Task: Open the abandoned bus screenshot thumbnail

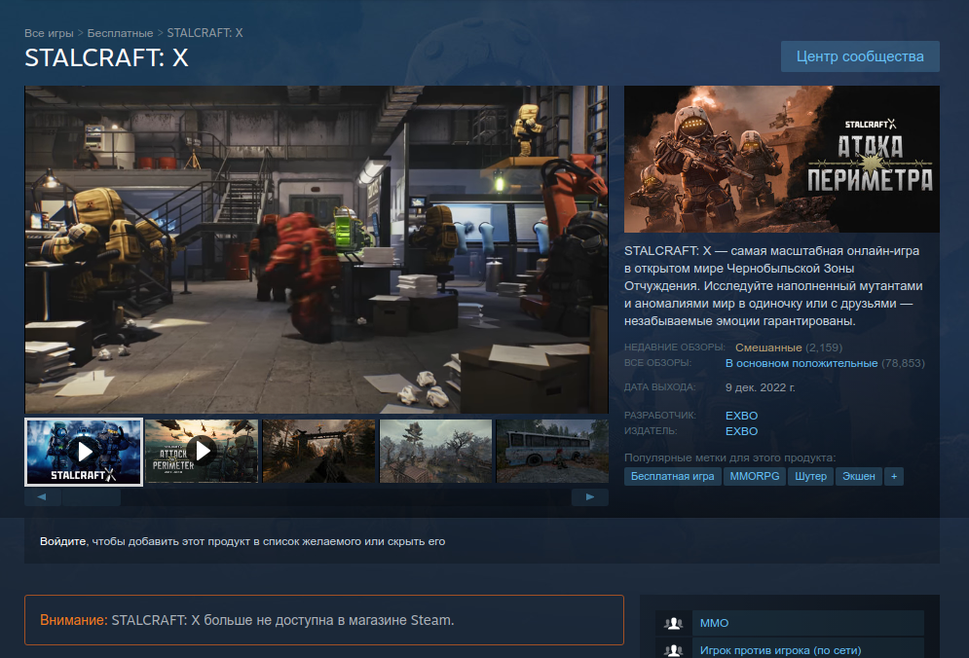Action: (552, 452)
